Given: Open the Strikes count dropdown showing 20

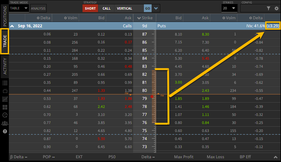Looking at the screenshot, I should pyautogui.click(x=229, y=8).
